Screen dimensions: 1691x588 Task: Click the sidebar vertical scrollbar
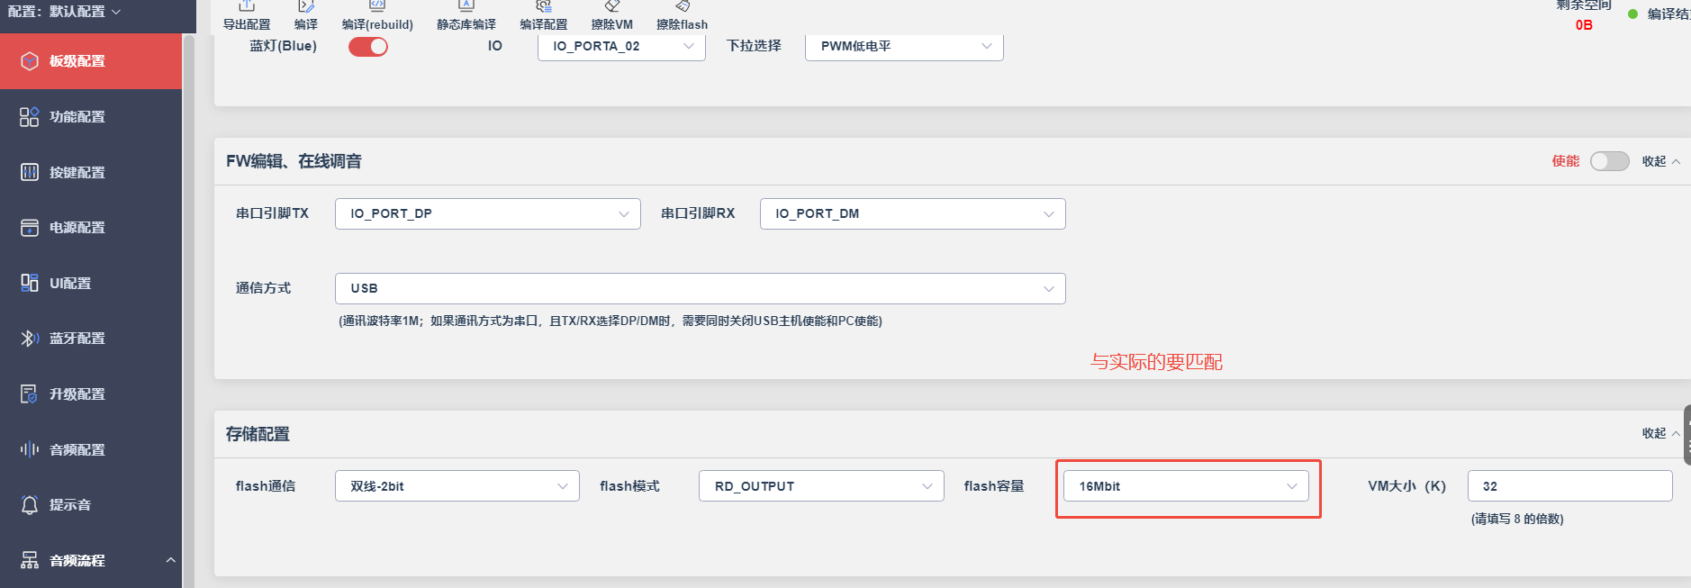(189, 311)
